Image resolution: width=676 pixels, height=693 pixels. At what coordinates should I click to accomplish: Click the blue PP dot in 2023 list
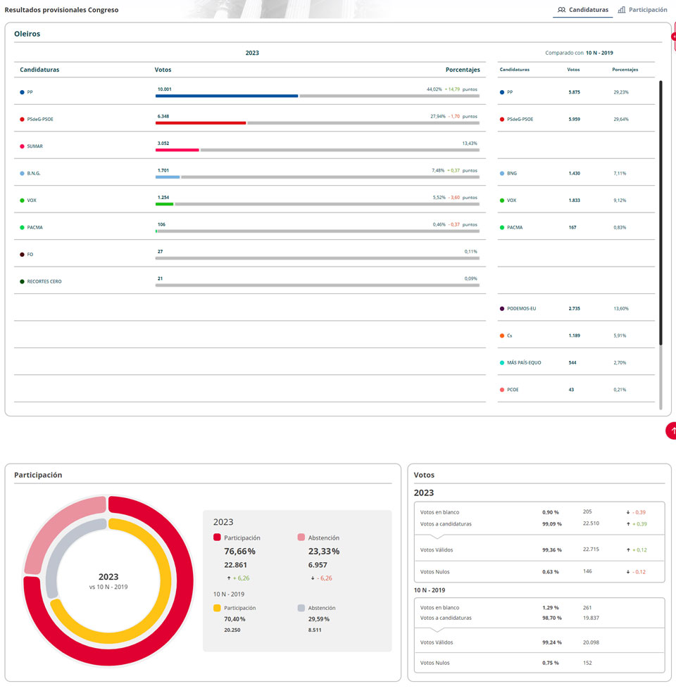(22, 92)
